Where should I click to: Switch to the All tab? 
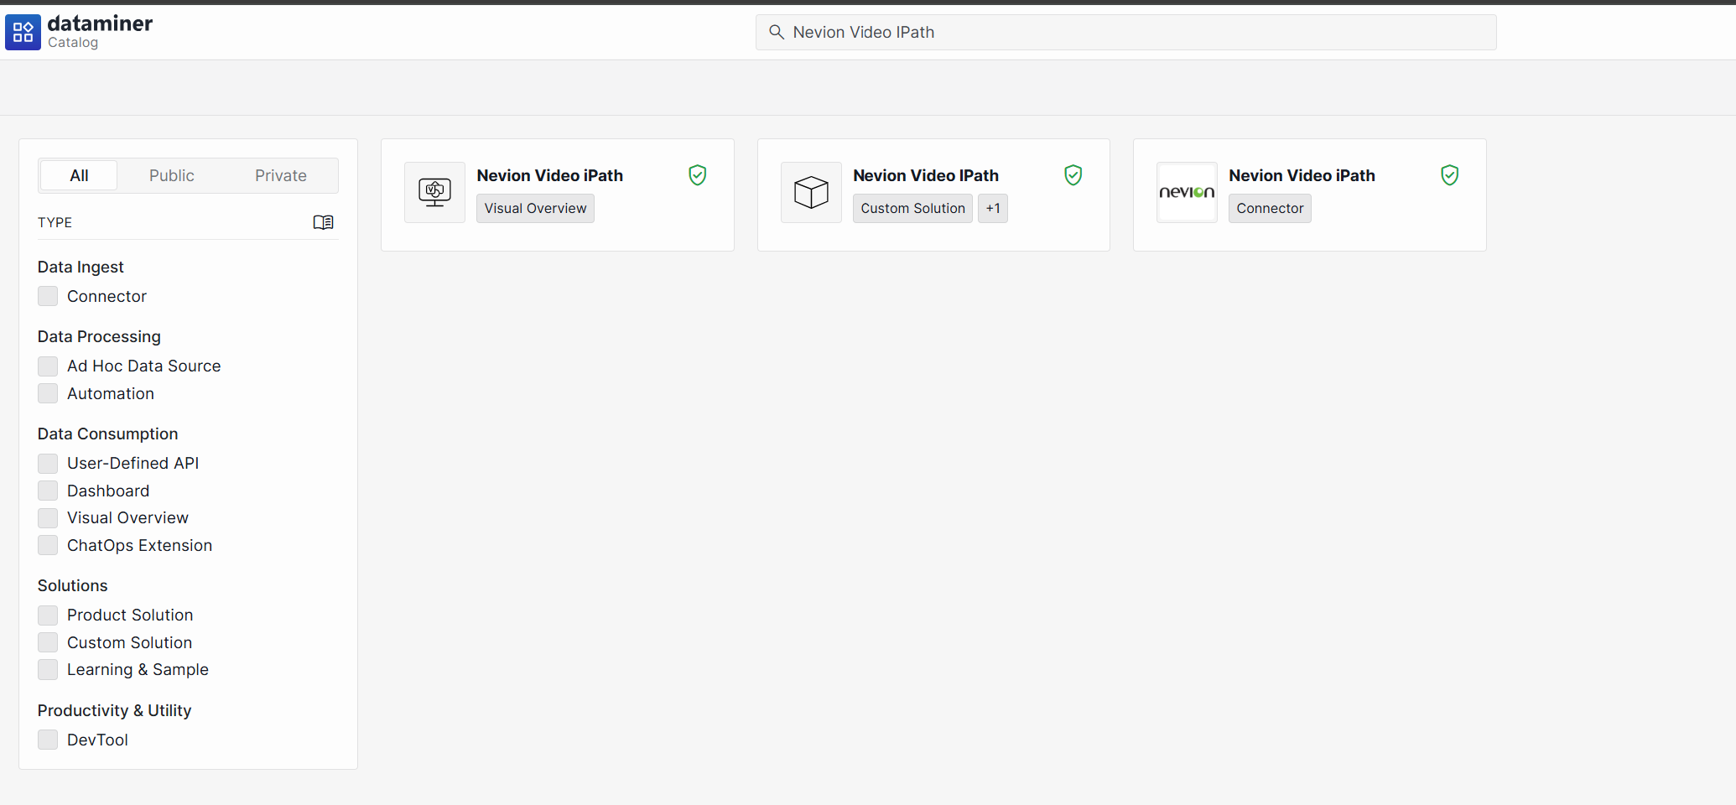[79, 175]
